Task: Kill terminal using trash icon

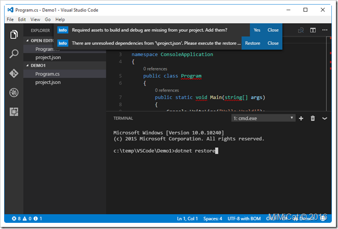Action: click(x=312, y=119)
